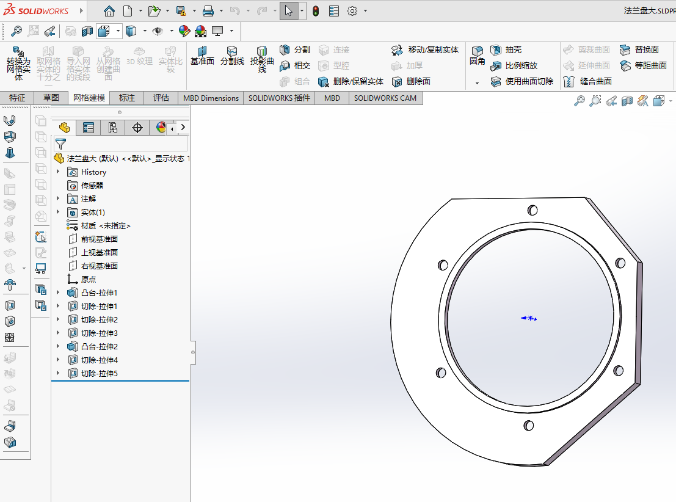Open the display style dropdown arrow
This screenshot has width=676, height=502.
(145, 31)
